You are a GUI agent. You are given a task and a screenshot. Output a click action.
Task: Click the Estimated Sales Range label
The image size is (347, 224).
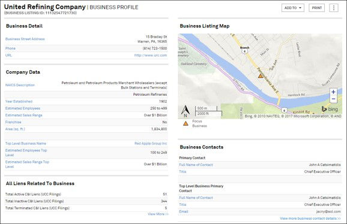tap(23, 115)
